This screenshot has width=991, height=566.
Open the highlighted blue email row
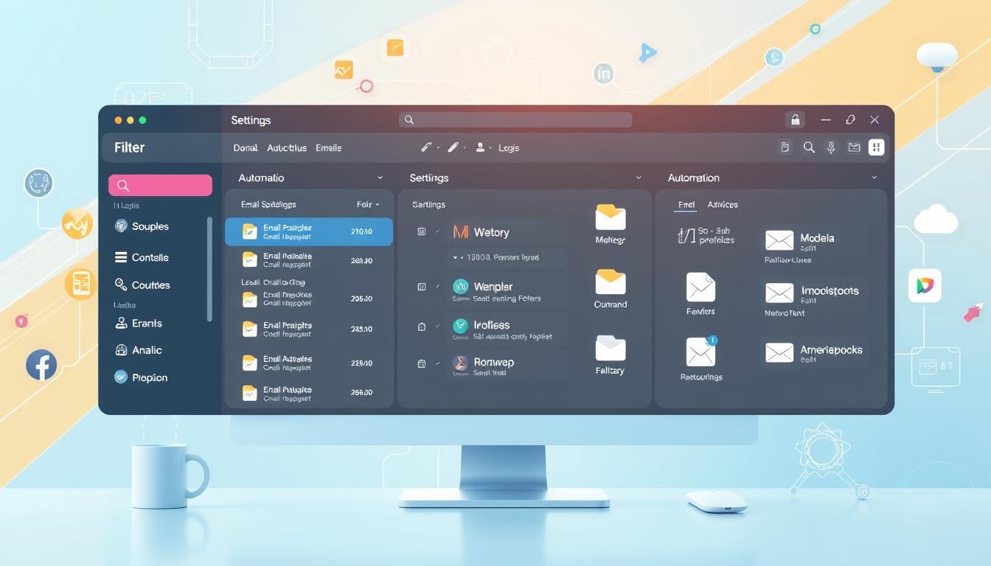click(x=309, y=232)
